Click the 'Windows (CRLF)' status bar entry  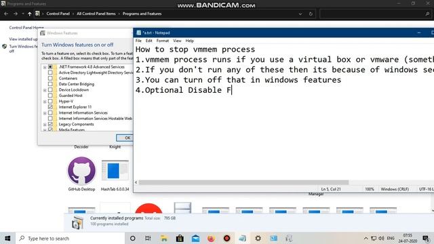(395, 189)
